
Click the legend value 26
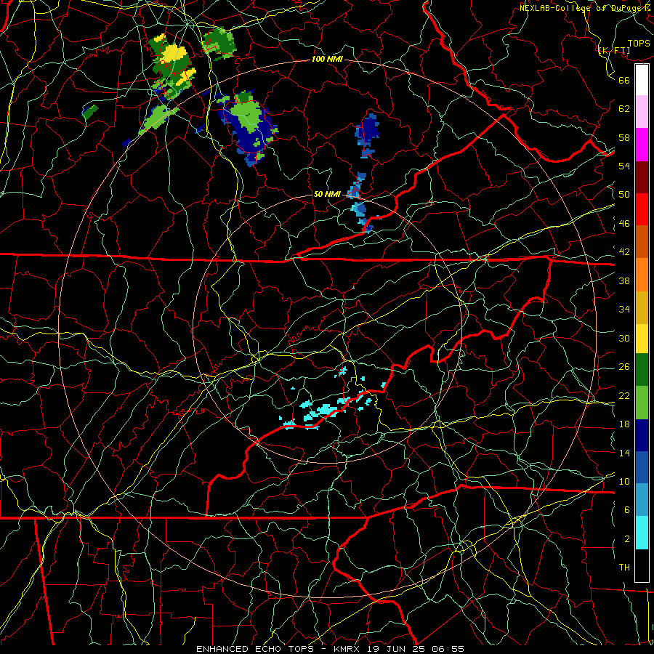(624, 367)
